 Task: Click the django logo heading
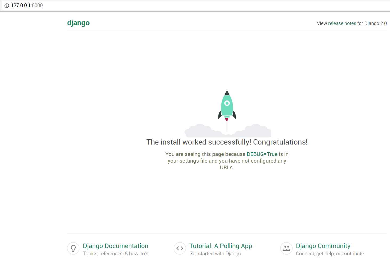tap(78, 23)
